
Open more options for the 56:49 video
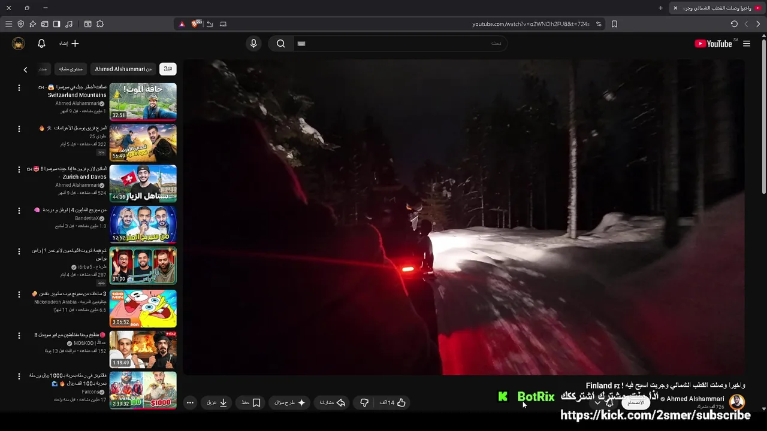(19, 129)
